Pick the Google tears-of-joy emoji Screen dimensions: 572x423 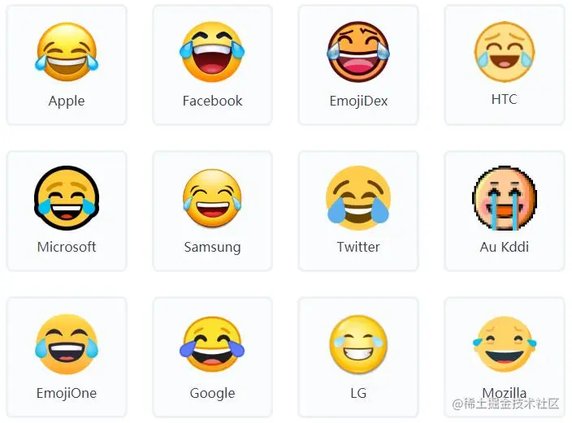pos(212,344)
